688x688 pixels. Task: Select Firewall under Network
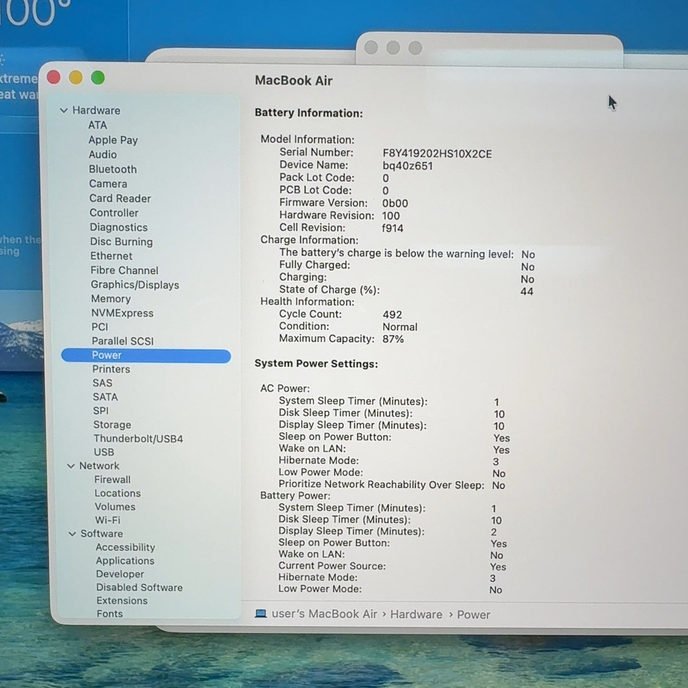112,480
